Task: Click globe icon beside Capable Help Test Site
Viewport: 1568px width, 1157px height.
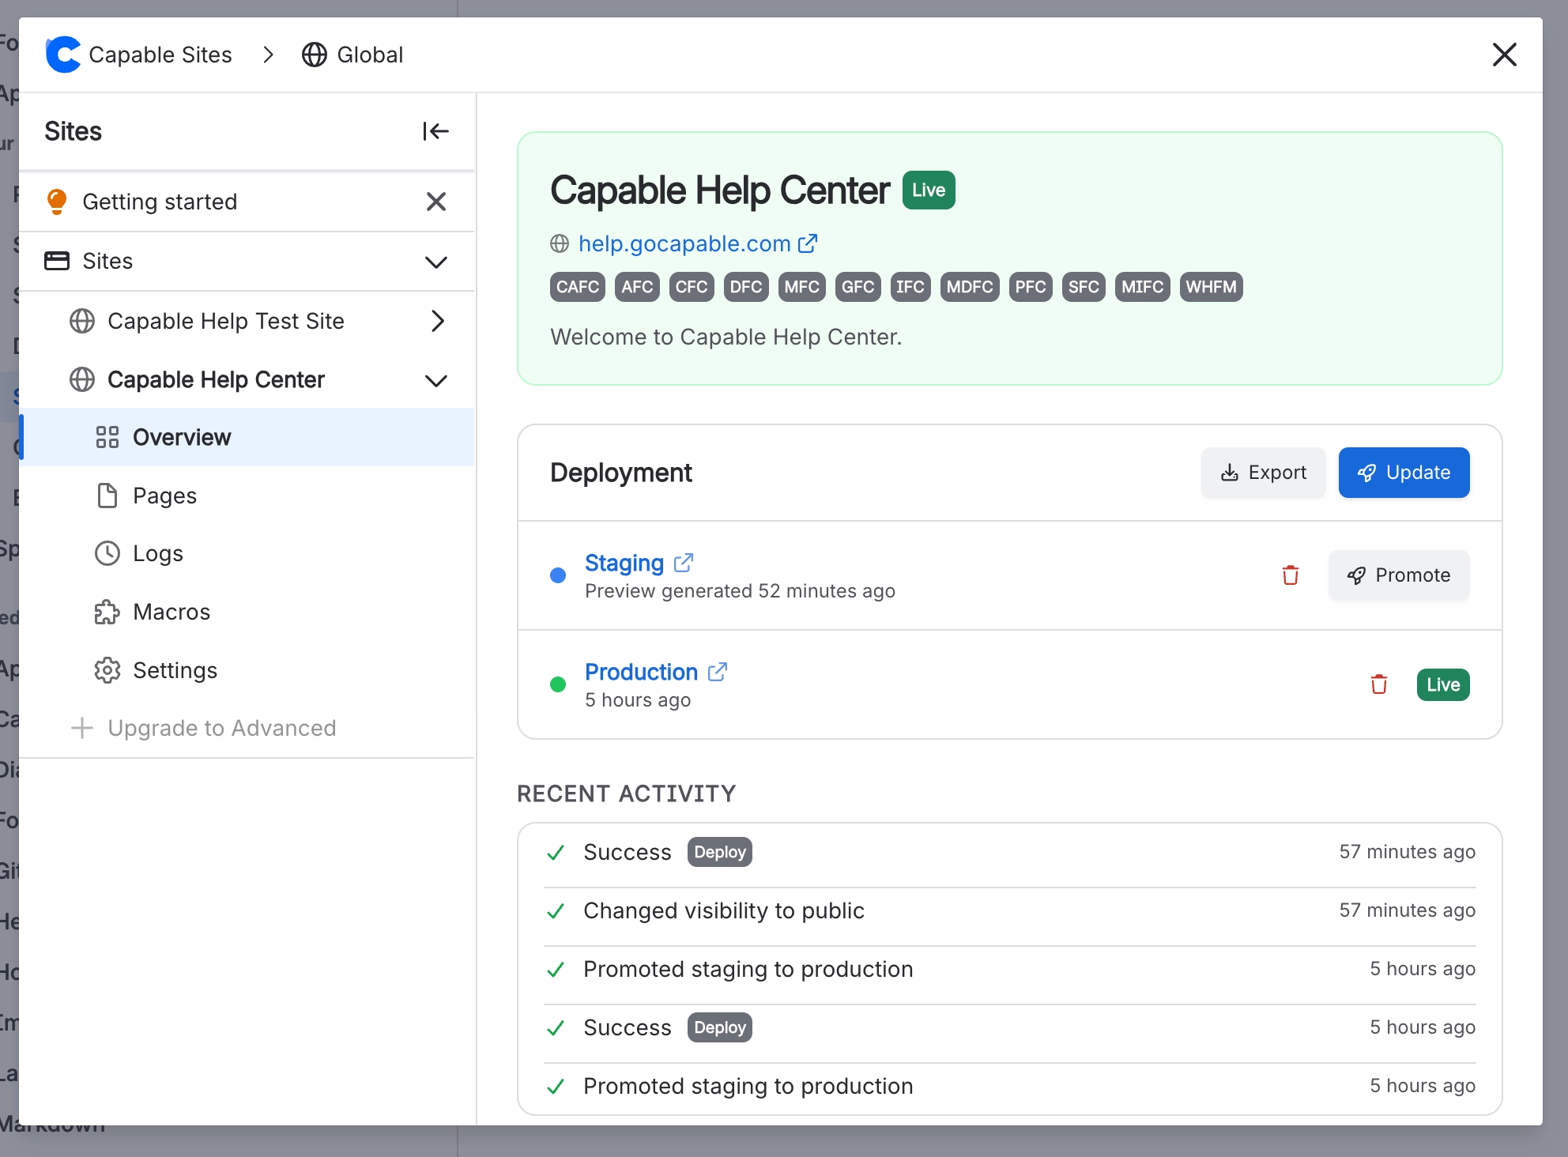Action: coord(82,321)
